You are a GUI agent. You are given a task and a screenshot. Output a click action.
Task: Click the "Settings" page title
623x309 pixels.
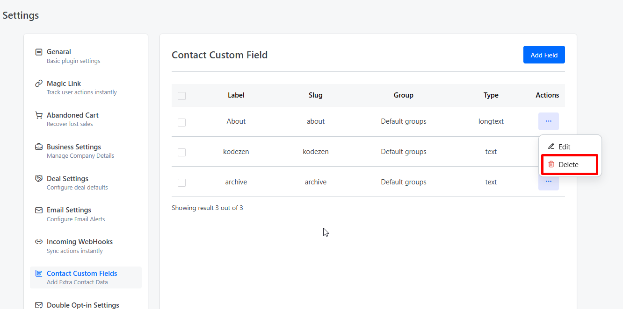21,15
